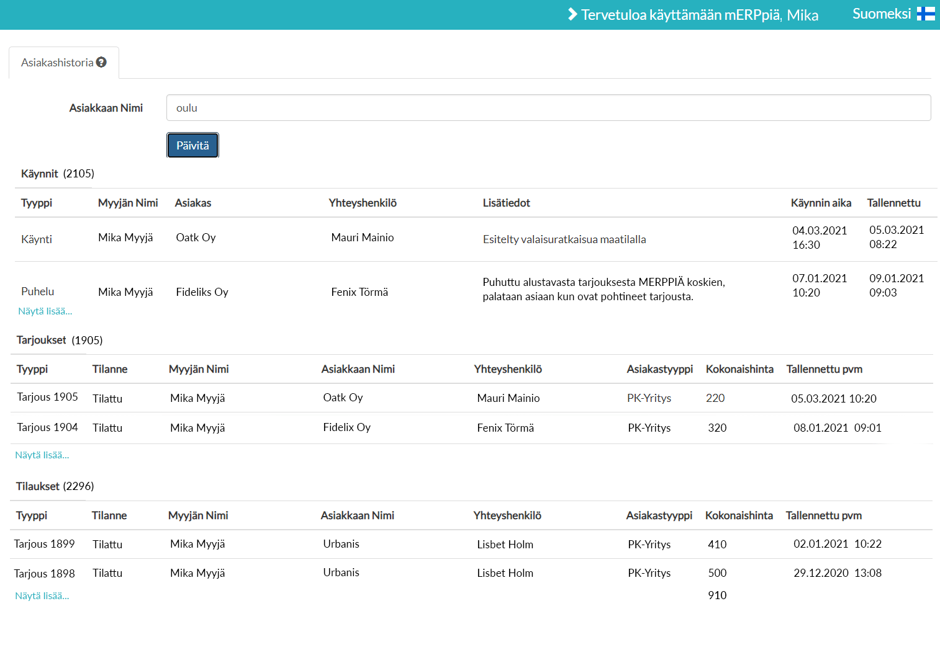Show more offers via Näytä lisää under Tarjoukset
Image resolution: width=940 pixels, height=650 pixels.
click(42, 455)
